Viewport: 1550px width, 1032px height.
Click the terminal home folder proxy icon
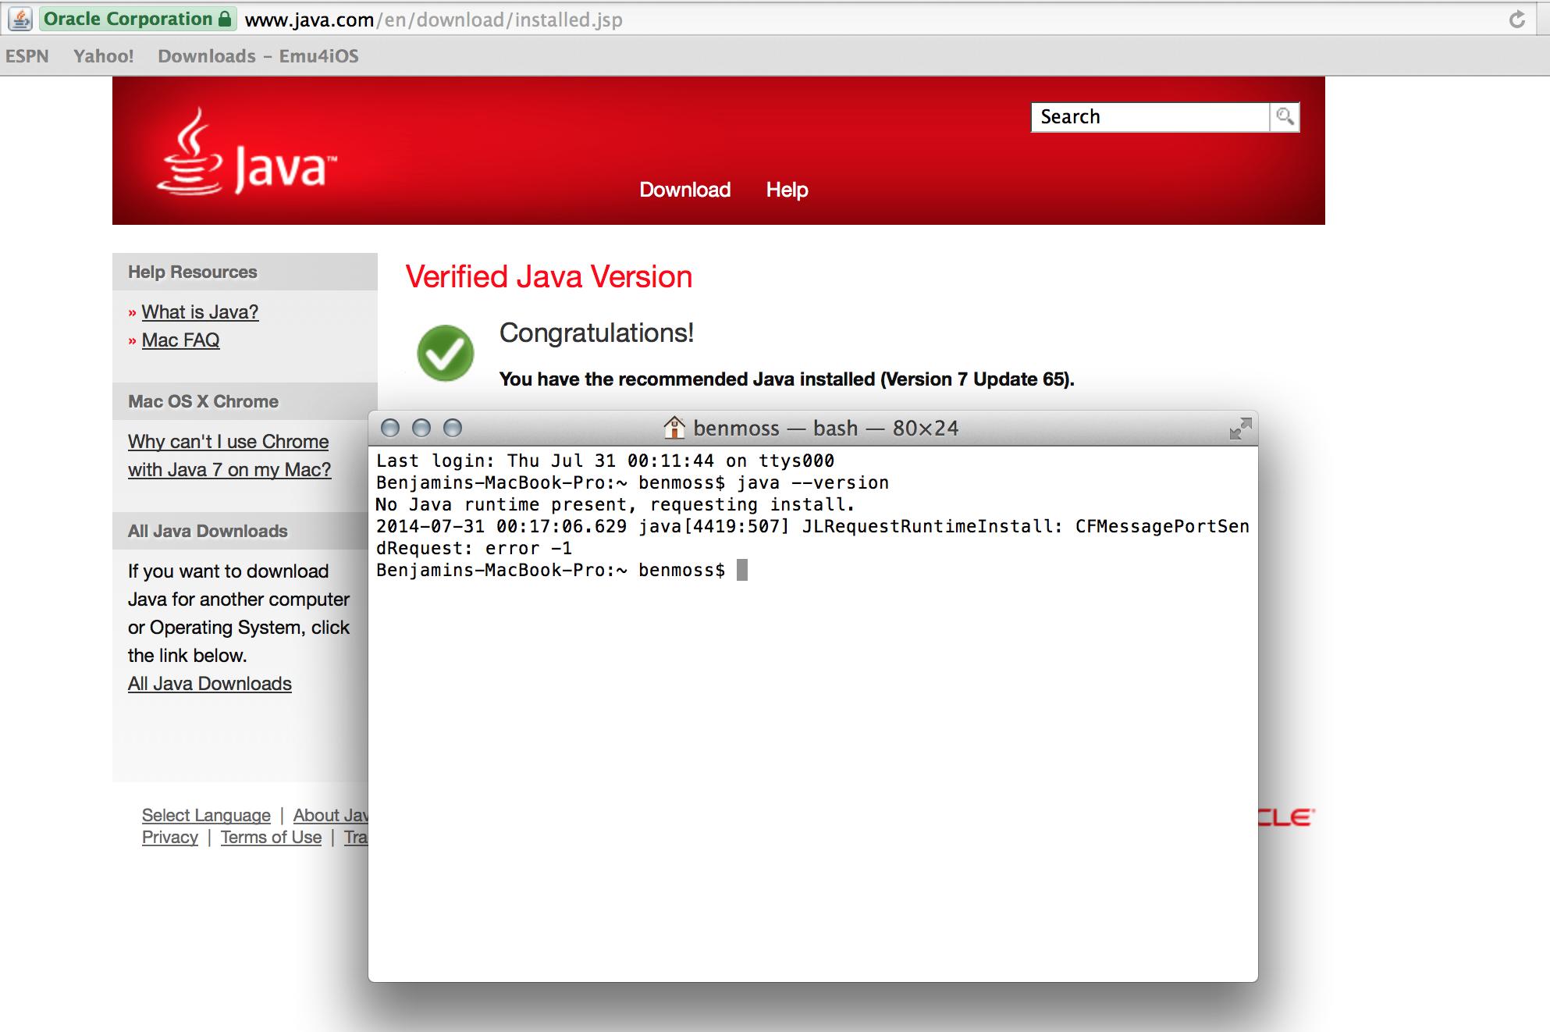(674, 428)
